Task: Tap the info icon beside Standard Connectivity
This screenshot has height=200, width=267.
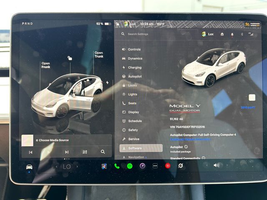Action: click(x=203, y=158)
